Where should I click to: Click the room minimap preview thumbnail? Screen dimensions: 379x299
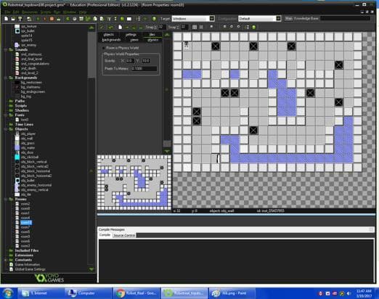134,183
